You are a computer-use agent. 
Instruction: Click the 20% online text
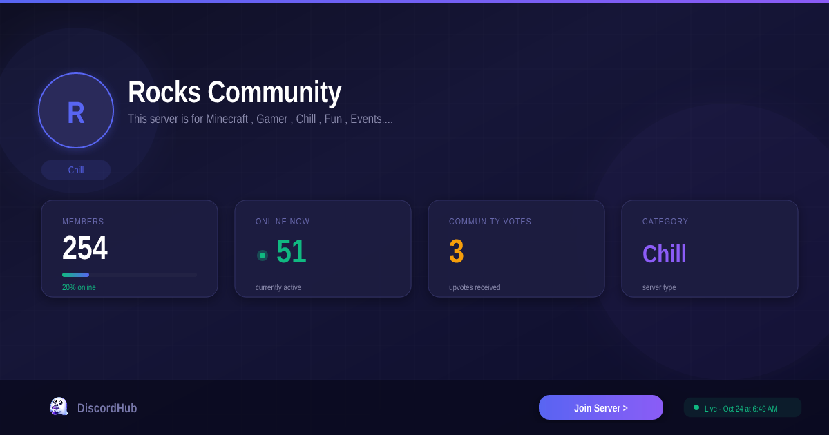click(79, 287)
